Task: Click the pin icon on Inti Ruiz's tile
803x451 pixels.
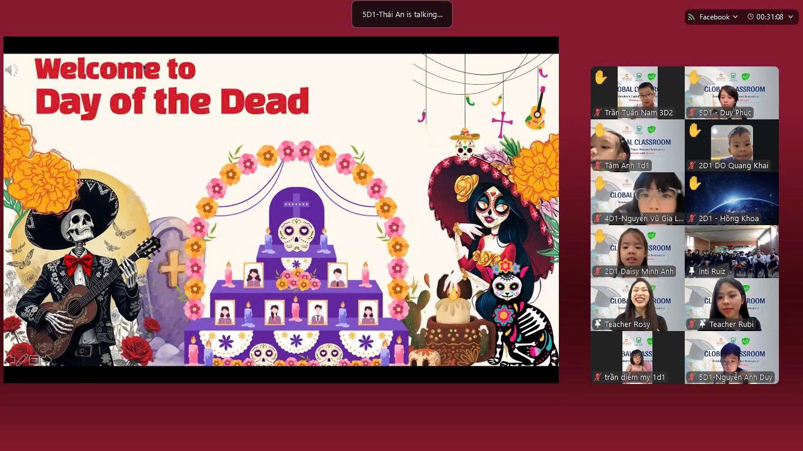Action: pyautogui.click(x=692, y=272)
